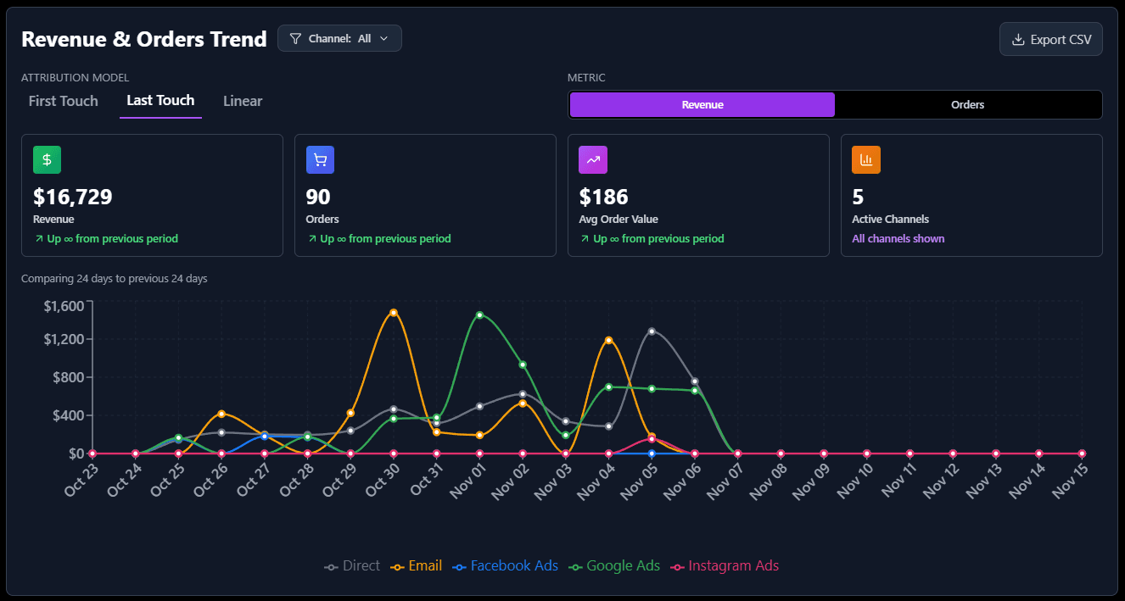Toggle the Direct line off in the legend
Viewport: 1125px width, 601px height.
click(x=352, y=565)
